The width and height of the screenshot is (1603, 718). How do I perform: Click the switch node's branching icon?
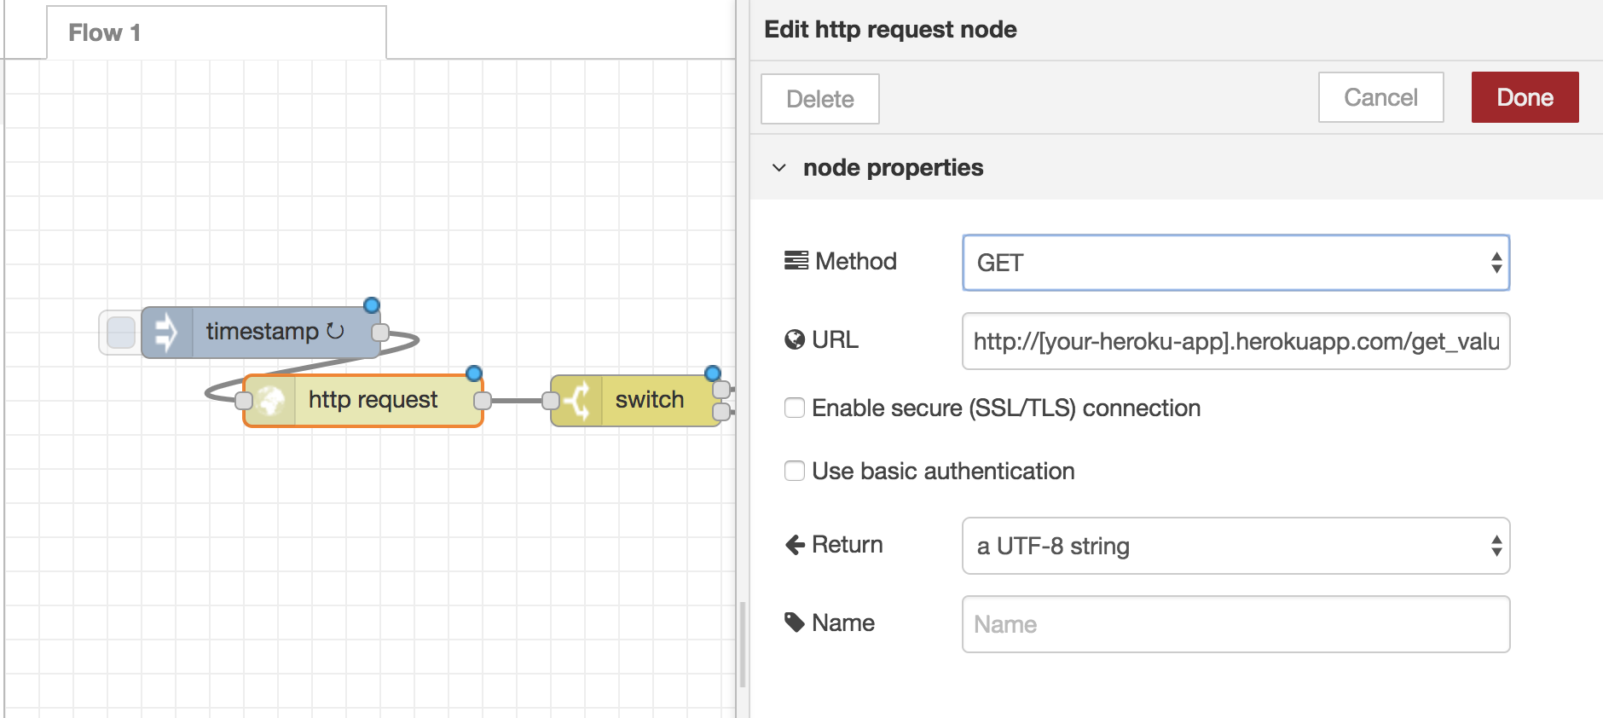(x=577, y=400)
